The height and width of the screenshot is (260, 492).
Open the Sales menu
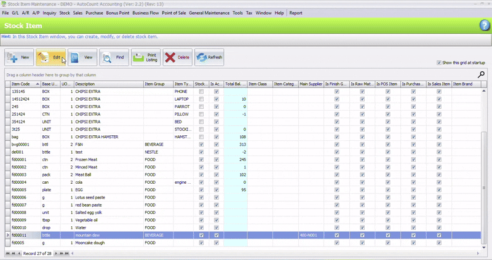pos(77,12)
